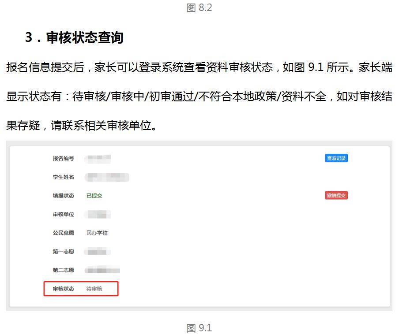Viewport: 399px width, 334px height.
Task: Click the blurred 报名编号 value
Action: (98, 158)
